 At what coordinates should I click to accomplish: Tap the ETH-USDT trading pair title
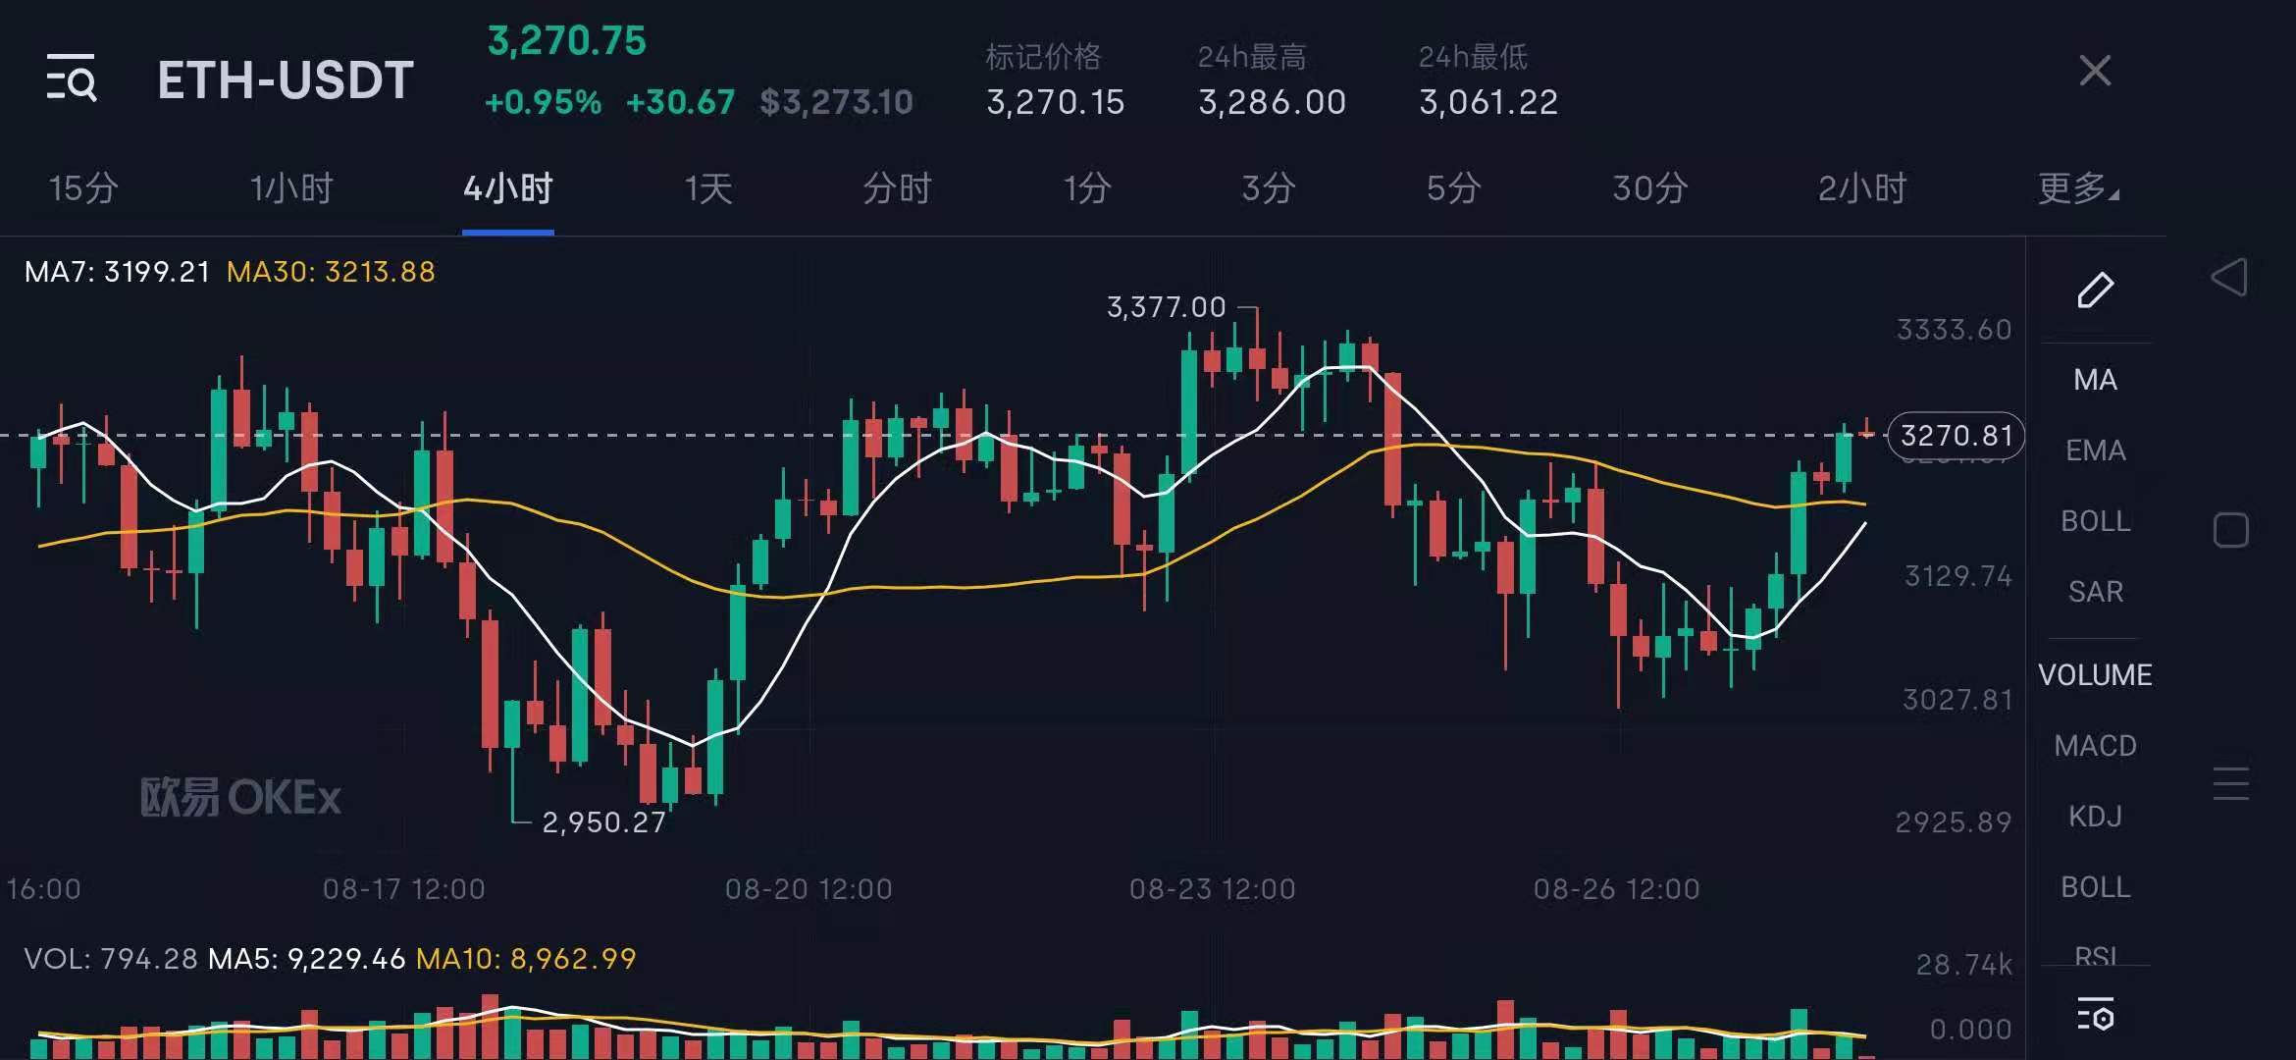(286, 80)
